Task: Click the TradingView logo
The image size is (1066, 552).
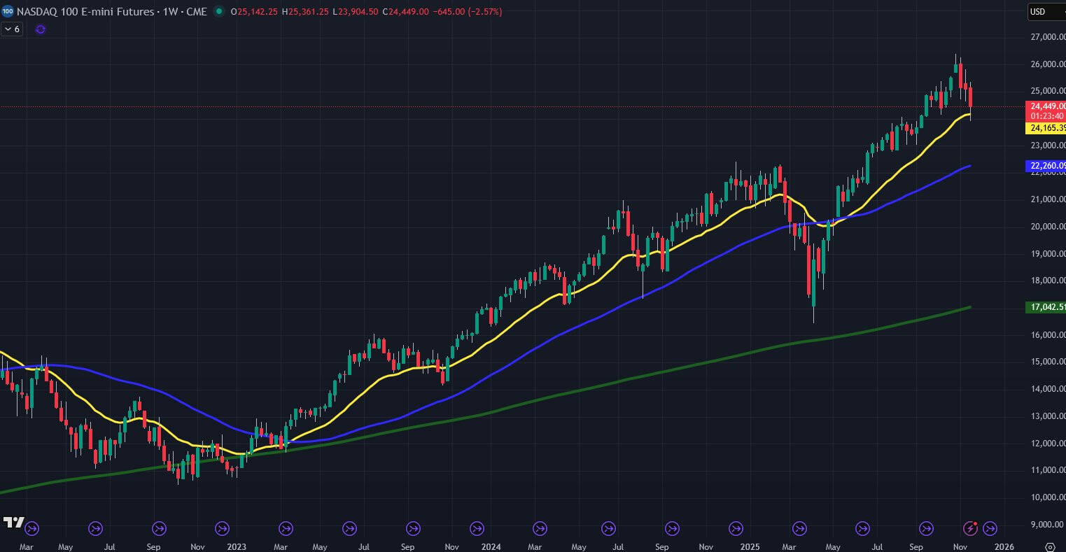Action: click(x=13, y=523)
